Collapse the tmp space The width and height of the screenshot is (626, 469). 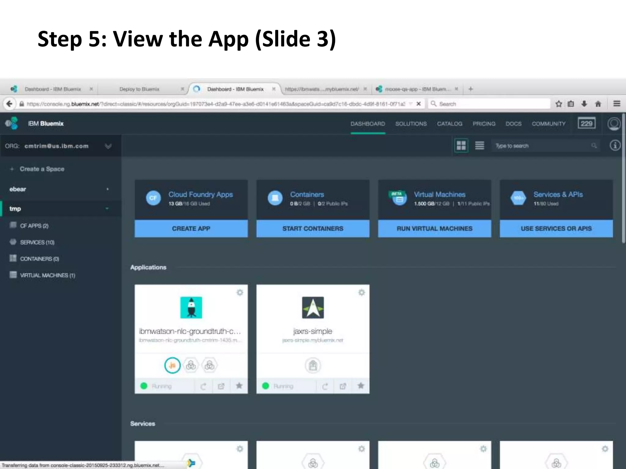pyautogui.click(x=107, y=209)
